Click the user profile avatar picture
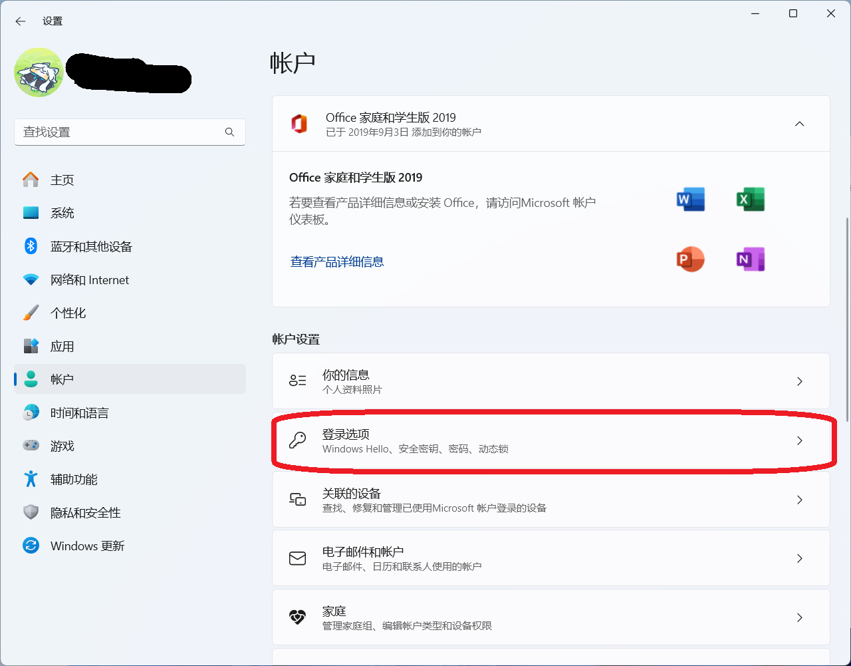The height and width of the screenshot is (666, 851). [x=39, y=73]
